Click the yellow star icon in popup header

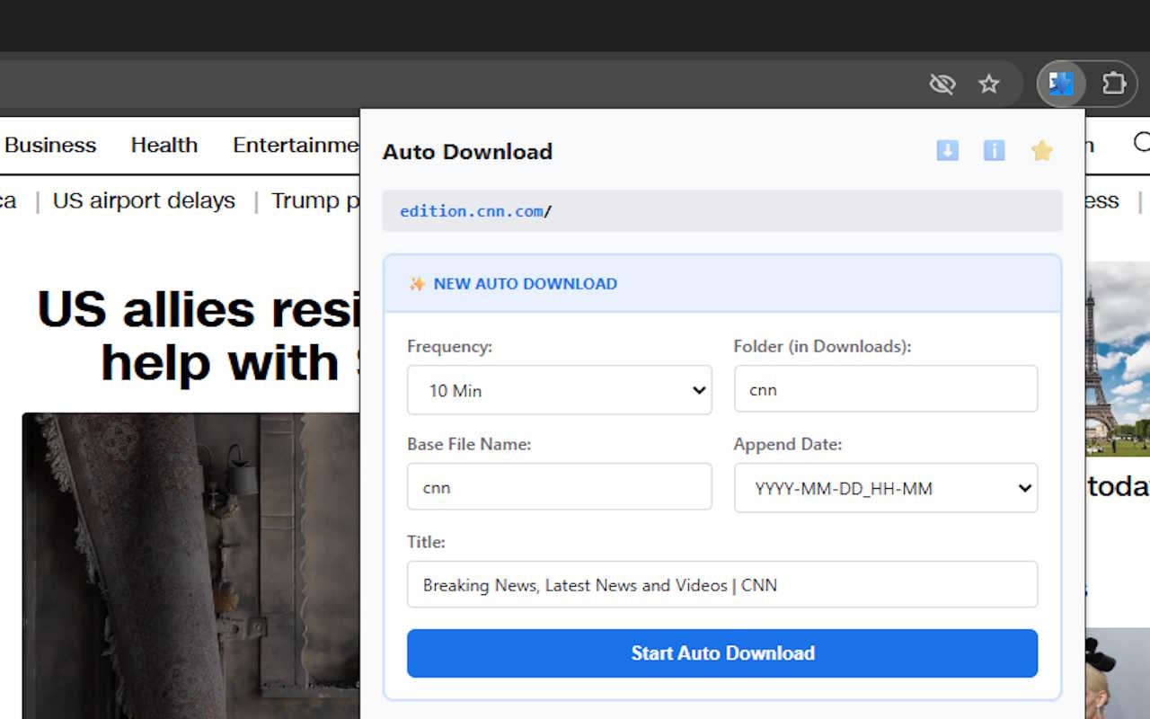[x=1041, y=151]
